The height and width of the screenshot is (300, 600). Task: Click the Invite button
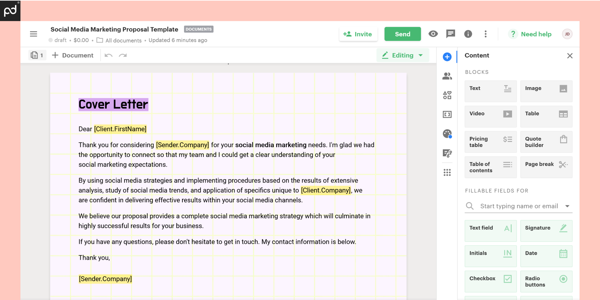point(358,34)
